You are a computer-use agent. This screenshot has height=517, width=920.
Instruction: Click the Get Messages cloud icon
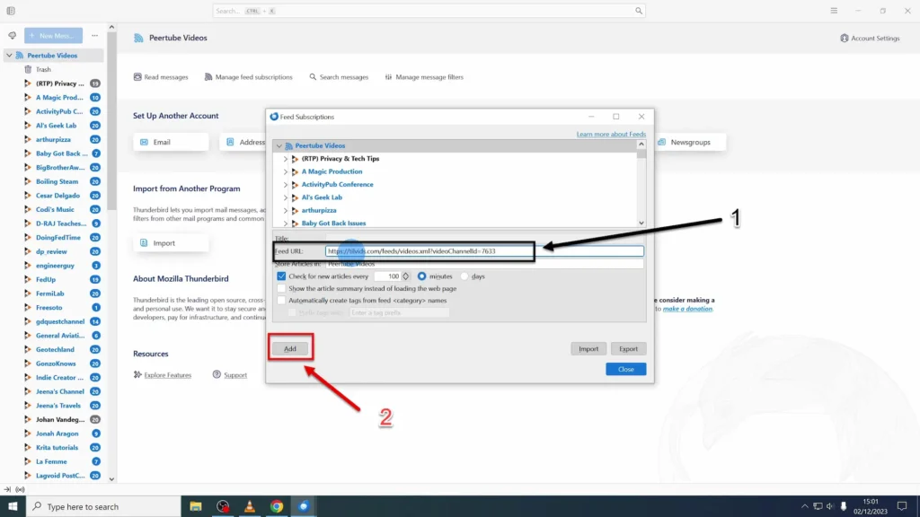[12, 36]
